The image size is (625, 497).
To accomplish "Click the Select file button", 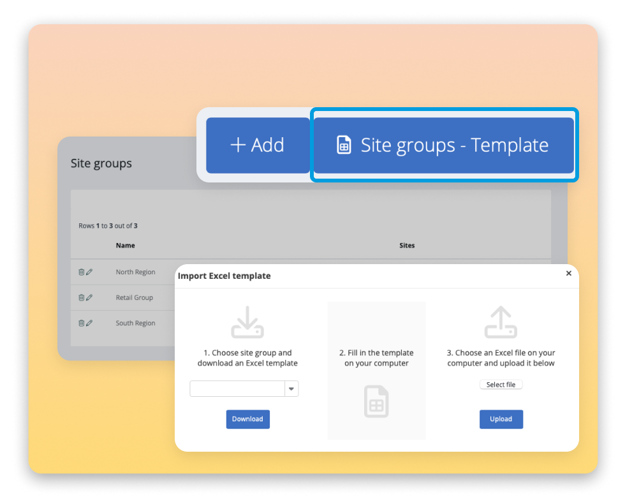I will tap(501, 385).
